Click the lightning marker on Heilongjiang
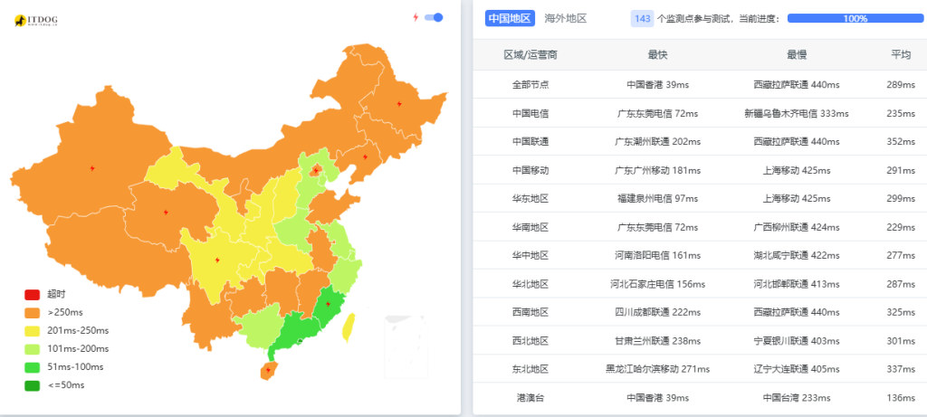Image resolution: width=927 pixels, height=417 pixels. click(399, 104)
